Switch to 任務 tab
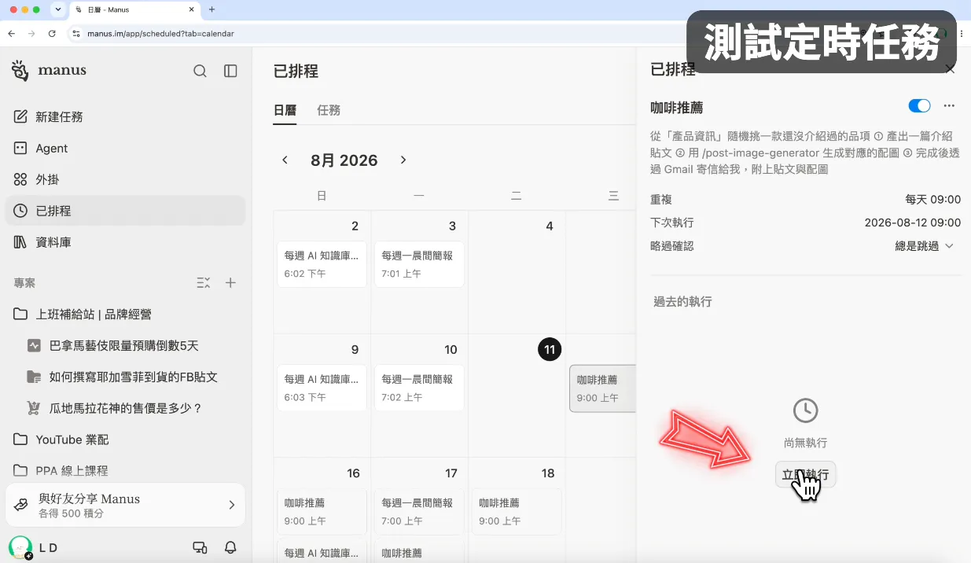 point(329,110)
